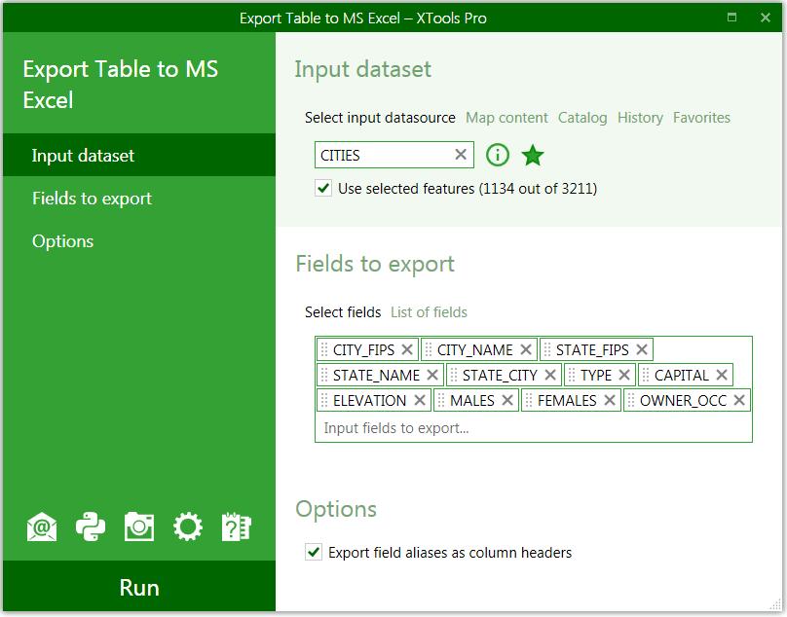The image size is (787, 617).
Task: Click the Run button
Action: coord(139,587)
